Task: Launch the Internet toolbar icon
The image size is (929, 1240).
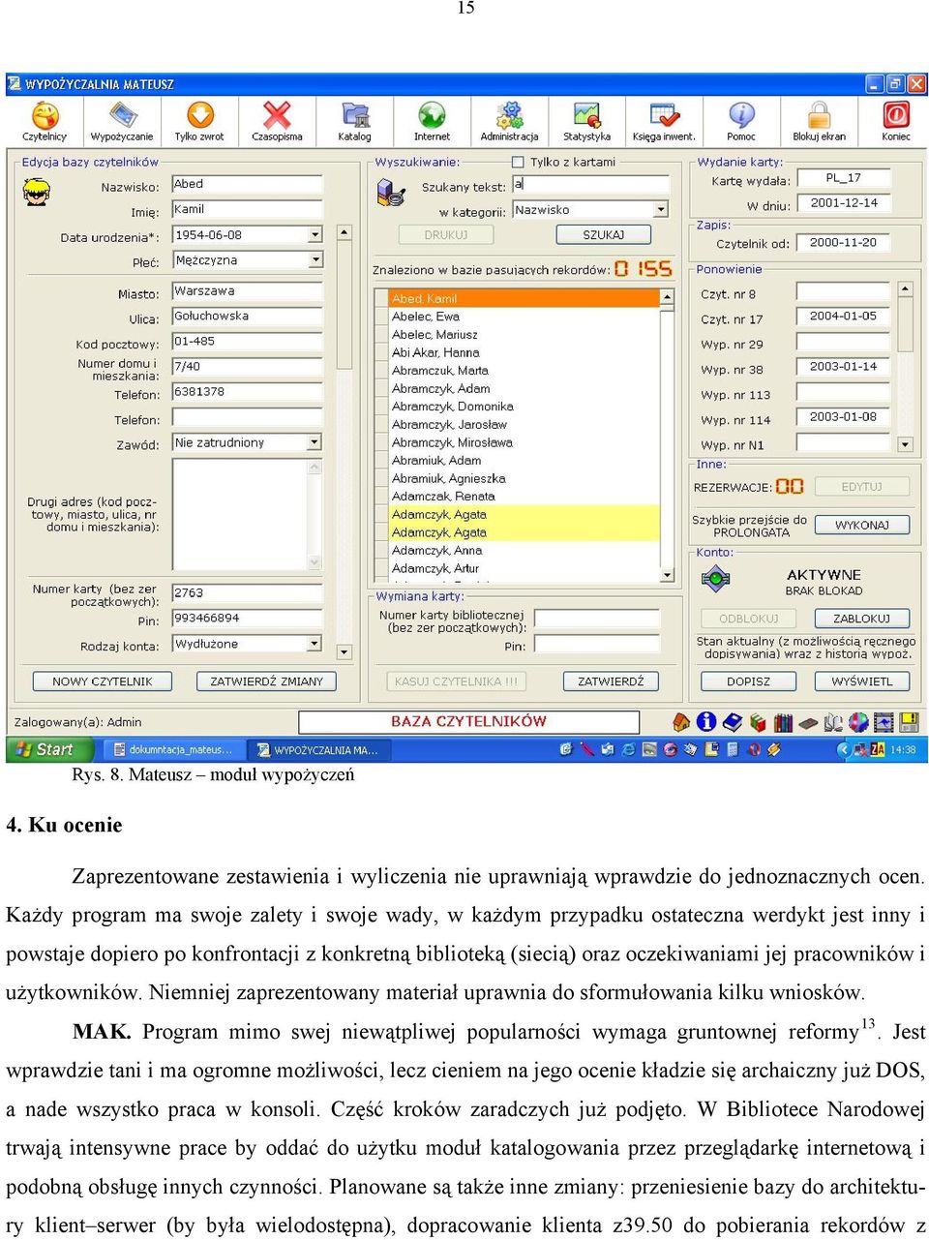Action: 432,122
